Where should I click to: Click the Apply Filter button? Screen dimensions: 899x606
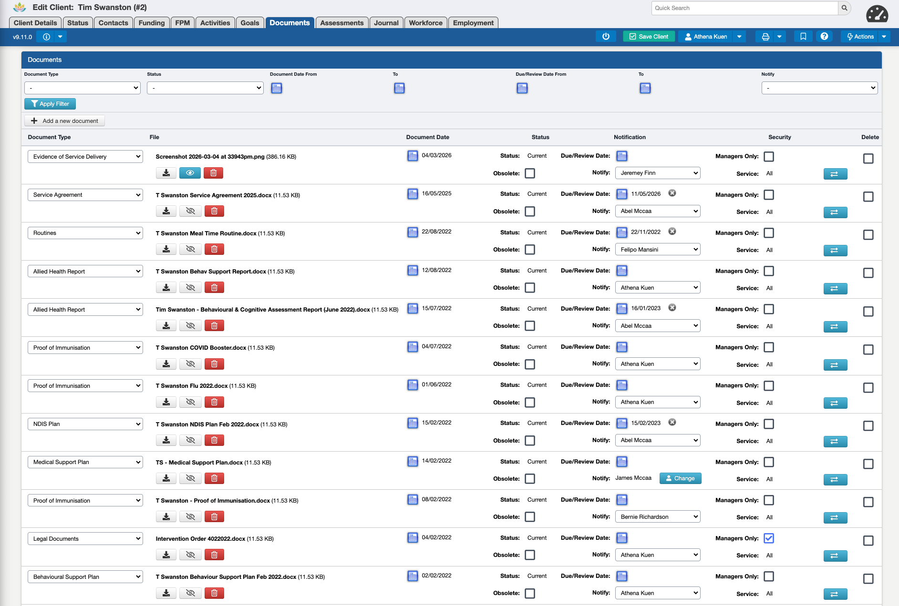(50, 104)
